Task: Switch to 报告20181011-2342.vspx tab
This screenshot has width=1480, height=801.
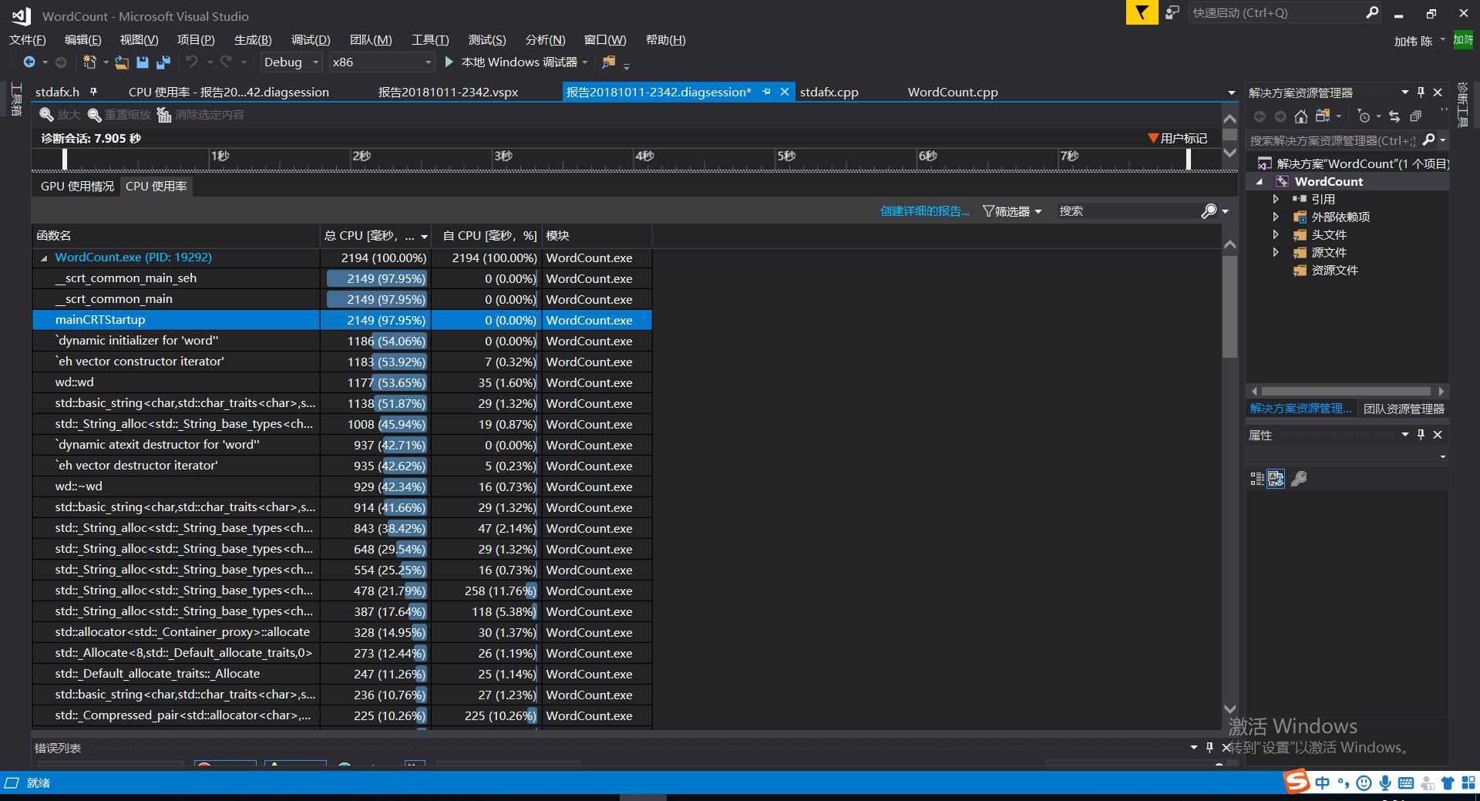Action: click(448, 92)
